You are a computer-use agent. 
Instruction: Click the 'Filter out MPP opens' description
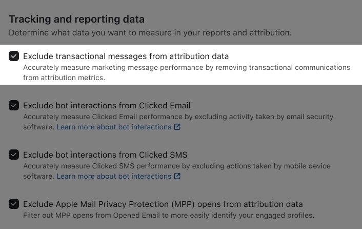coord(168,215)
